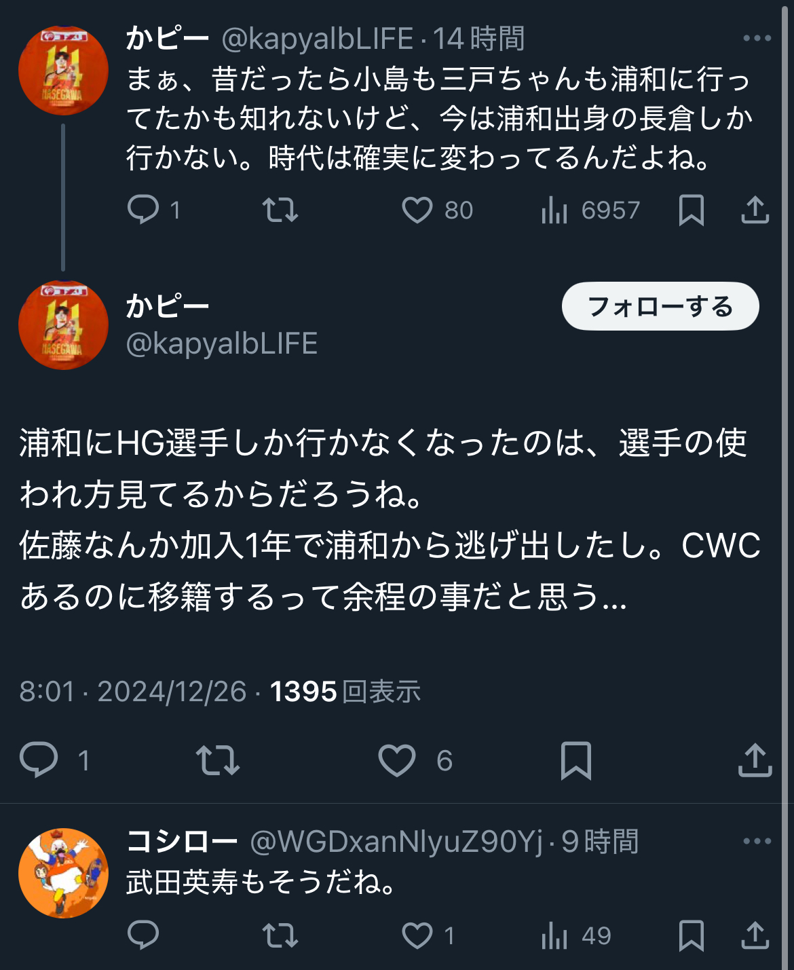Screen dimensions: 794x970
Task: Open the more options on first tweet
Action: [757, 38]
